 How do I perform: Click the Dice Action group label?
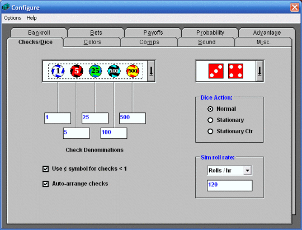pyautogui.click(x=216, y=97)
